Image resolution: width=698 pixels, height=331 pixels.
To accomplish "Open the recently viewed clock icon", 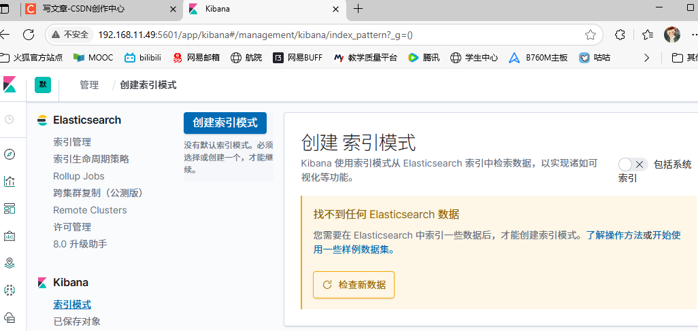I will coord(10,119).
